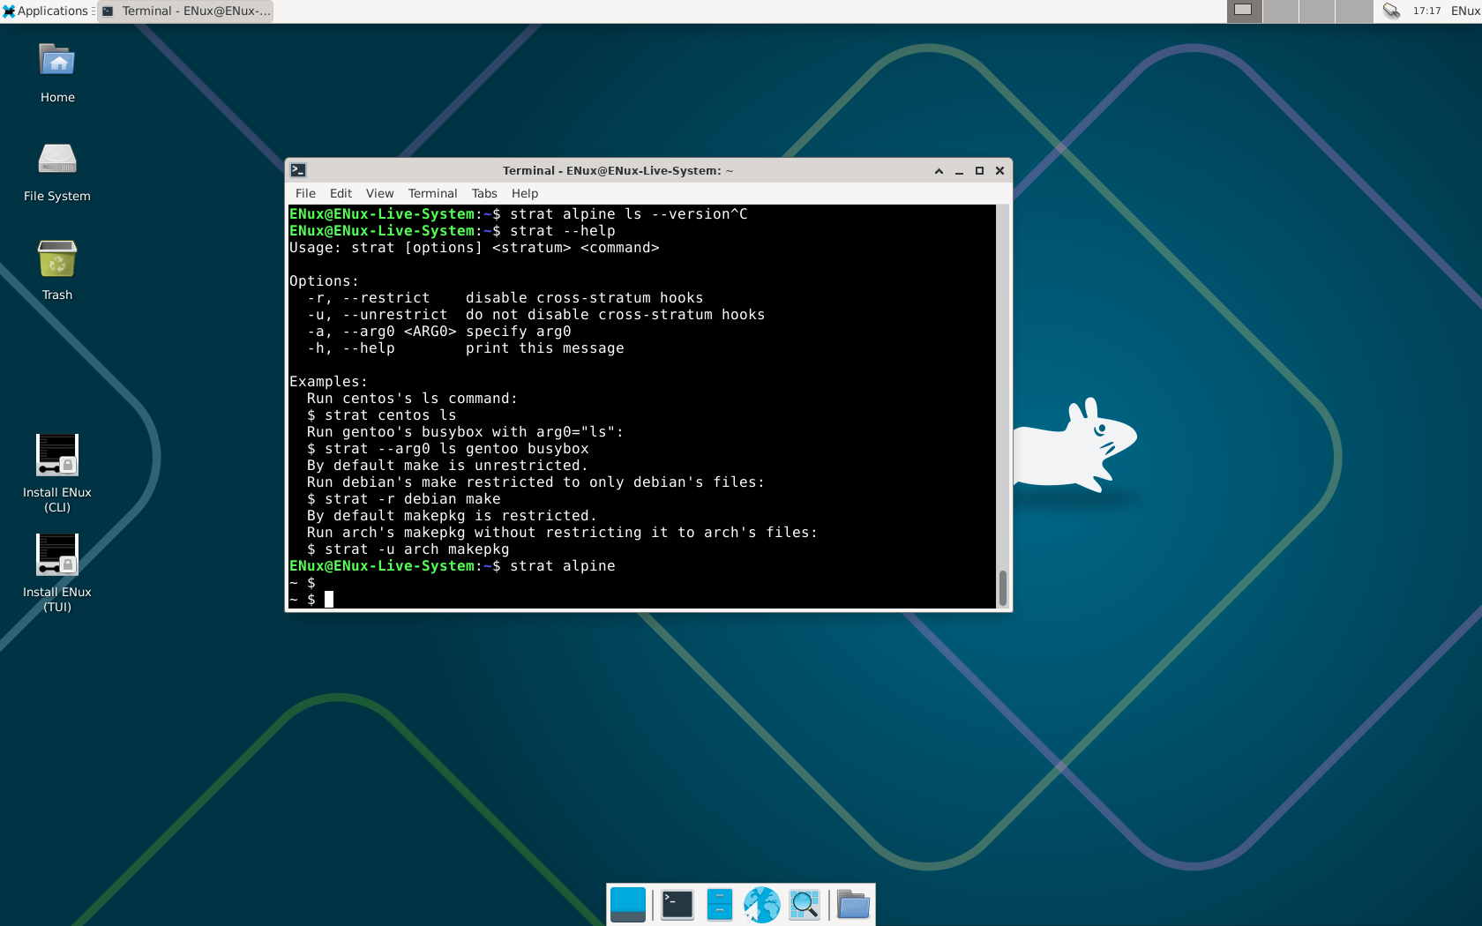
Task: Switch to the second workspace in pager
Action: coord(1281,11)
